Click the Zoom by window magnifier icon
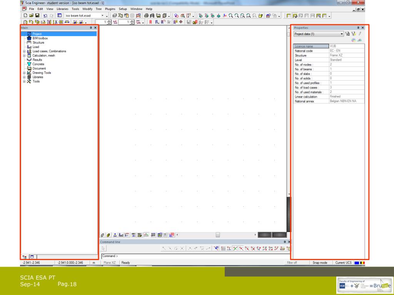This screenshot has width=394, height=295. [242, 15]
